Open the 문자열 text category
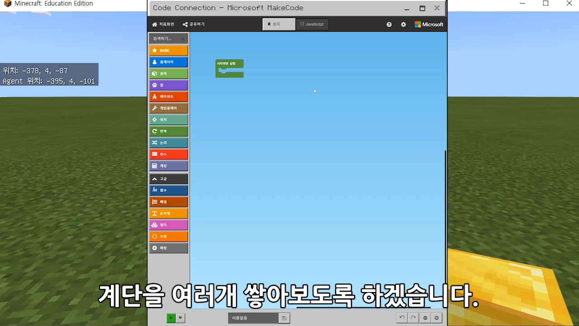 (x=169, y=213)
